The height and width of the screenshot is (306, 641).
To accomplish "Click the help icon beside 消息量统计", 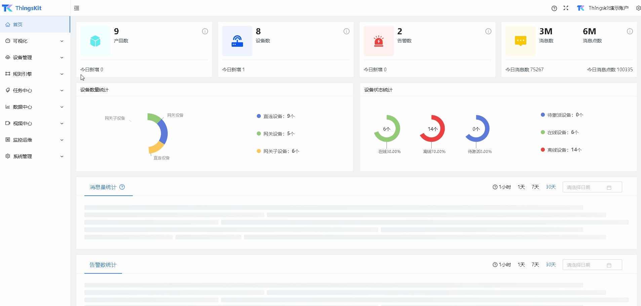I will coord(122,187).
